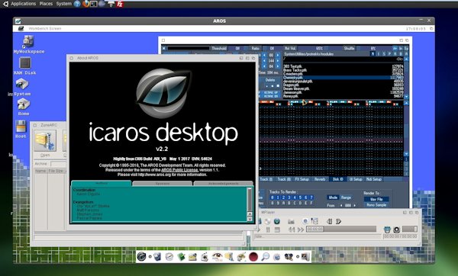The width and height of the screenshot is (458, 276).
Task: Toggle track 0 in Tracks To Render
Action: 273,197
